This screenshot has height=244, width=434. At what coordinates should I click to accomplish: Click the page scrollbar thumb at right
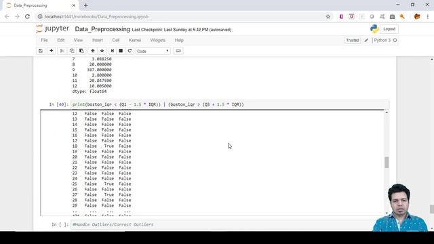coord(431,209)
